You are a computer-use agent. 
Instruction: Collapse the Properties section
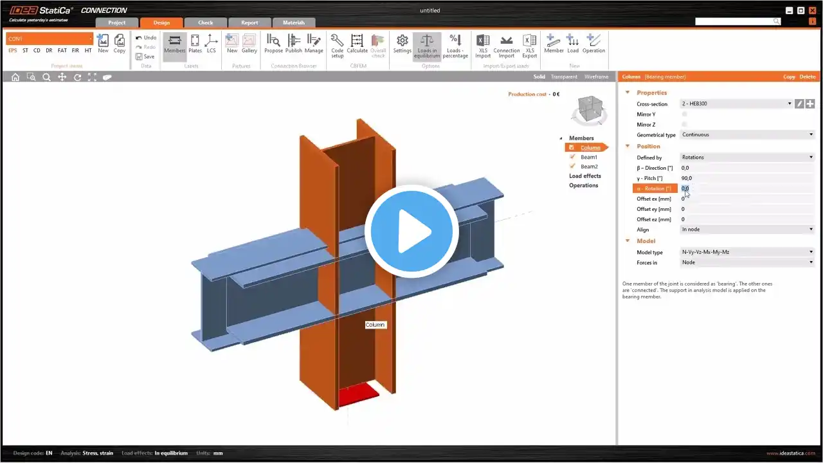[x=628, y=93]
